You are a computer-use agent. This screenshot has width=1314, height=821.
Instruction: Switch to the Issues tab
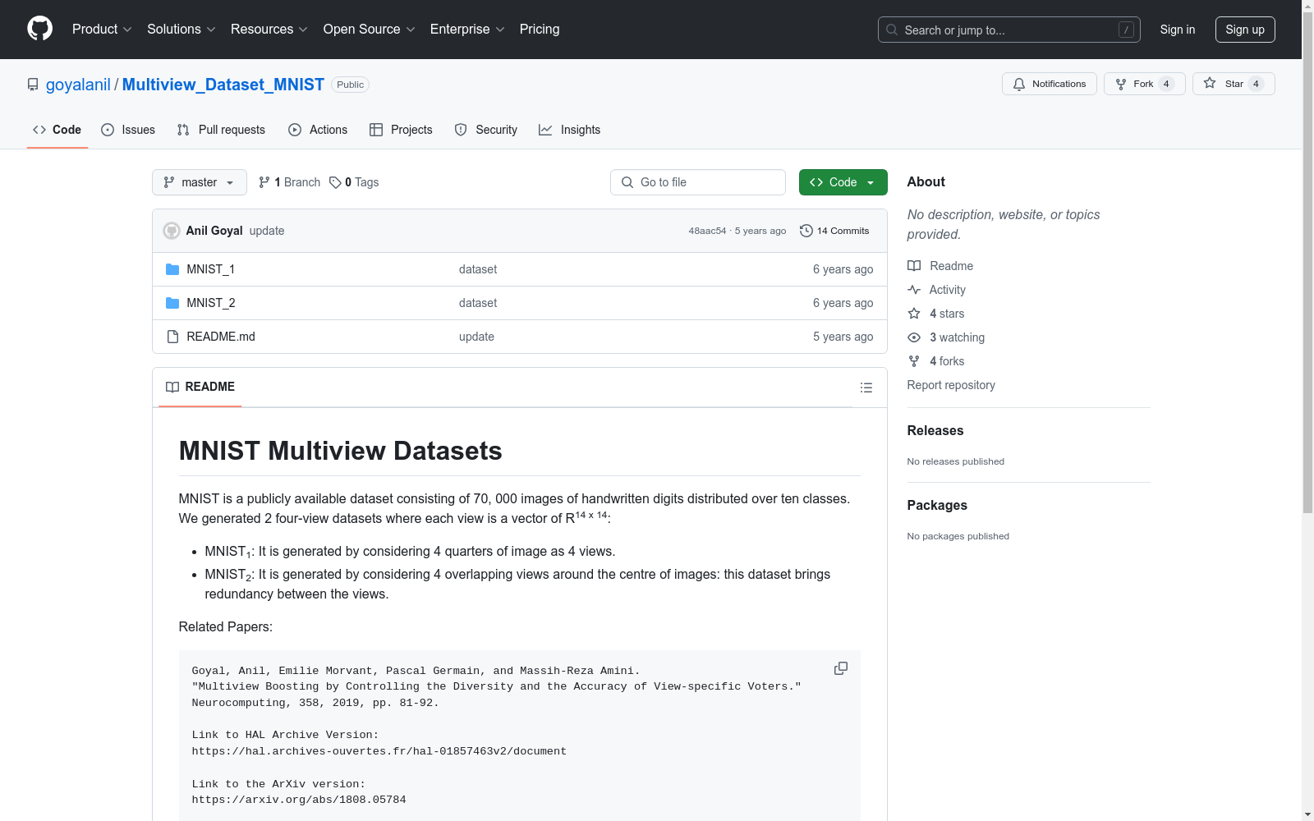tap(128, 130)
